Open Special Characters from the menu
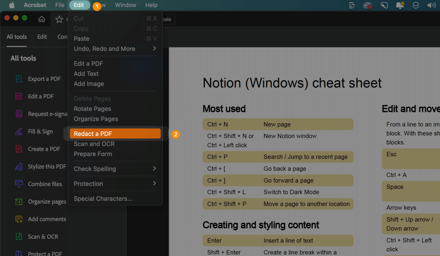 tap(103, 199)
